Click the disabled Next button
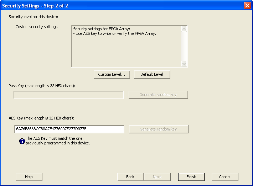 click(x=157, y=177)
